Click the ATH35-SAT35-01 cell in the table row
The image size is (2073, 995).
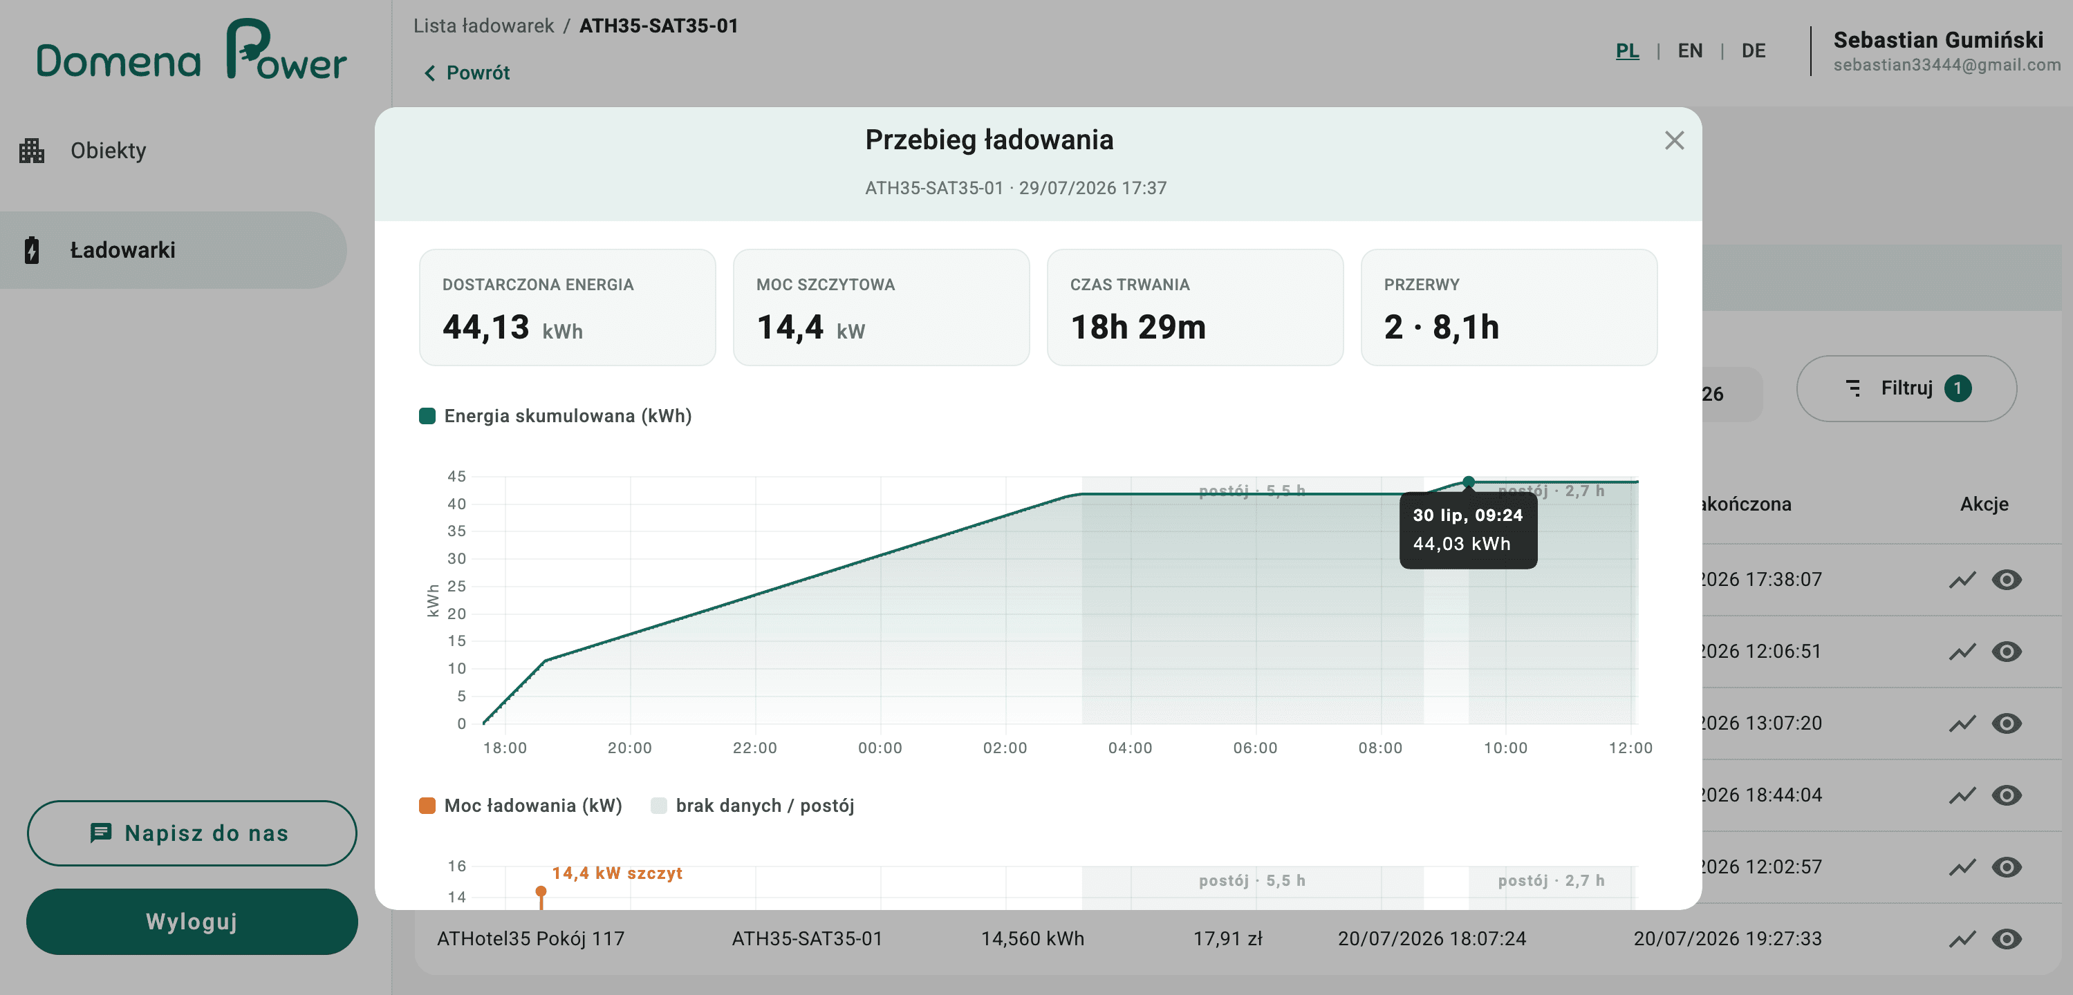(806, 939)
